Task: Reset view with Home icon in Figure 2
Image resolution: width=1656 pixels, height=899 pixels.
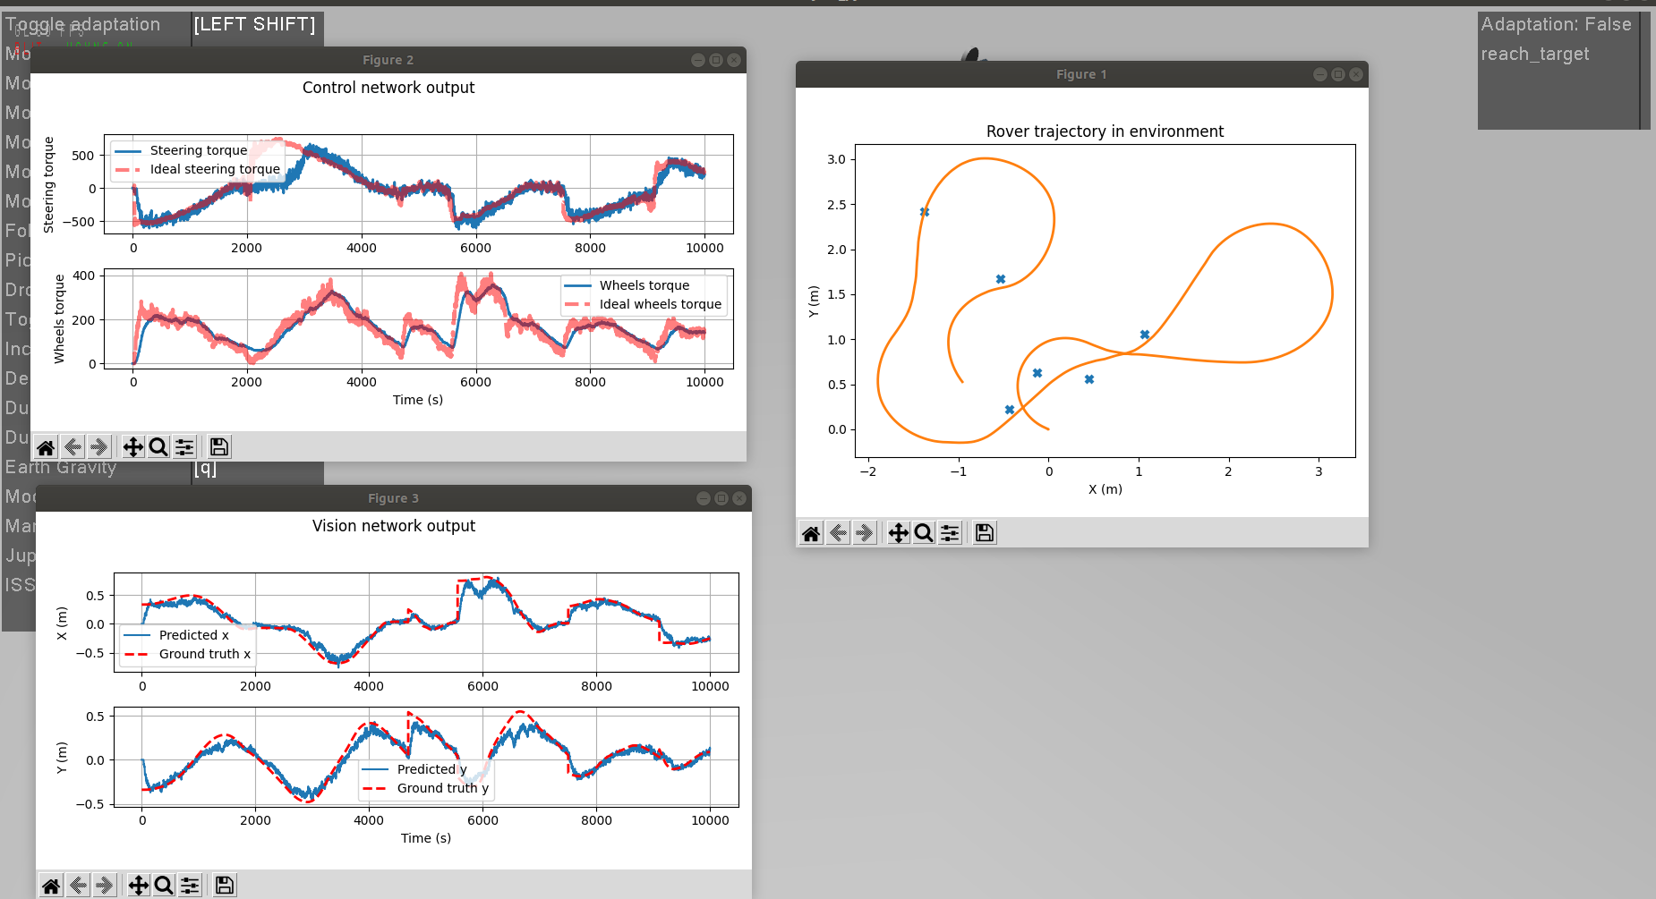Action: tap(46, 447)
